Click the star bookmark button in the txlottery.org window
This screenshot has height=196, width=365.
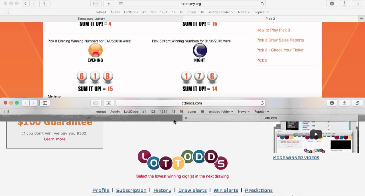point(109,4)
